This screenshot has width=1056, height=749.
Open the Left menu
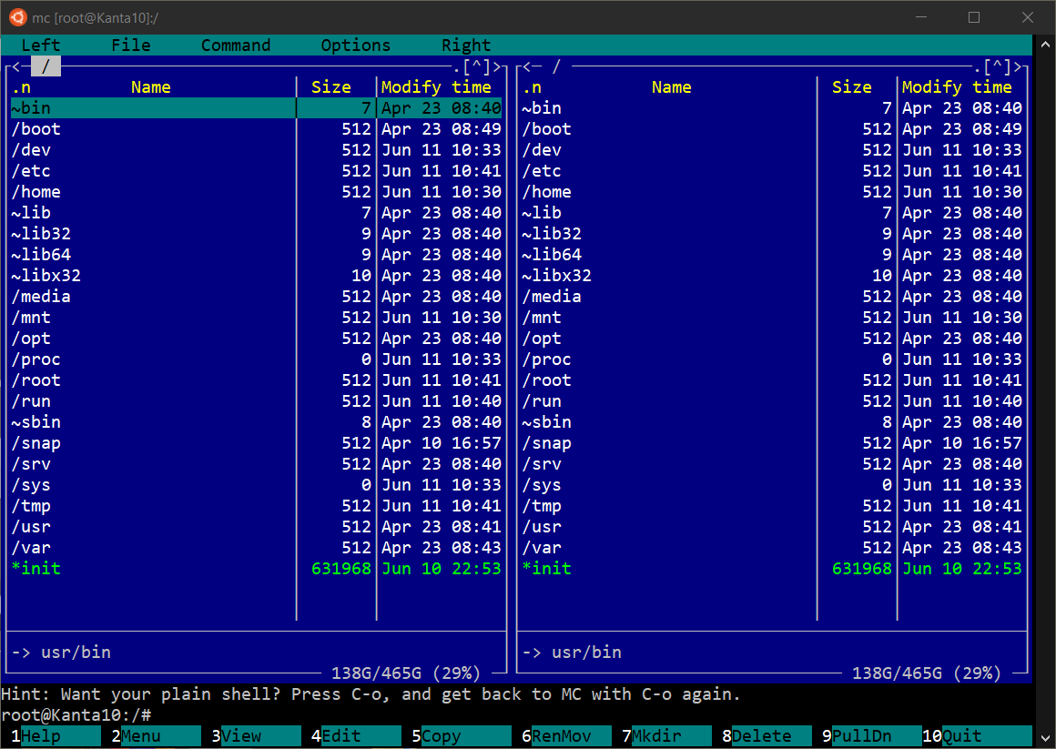click(x=40, y=46)
